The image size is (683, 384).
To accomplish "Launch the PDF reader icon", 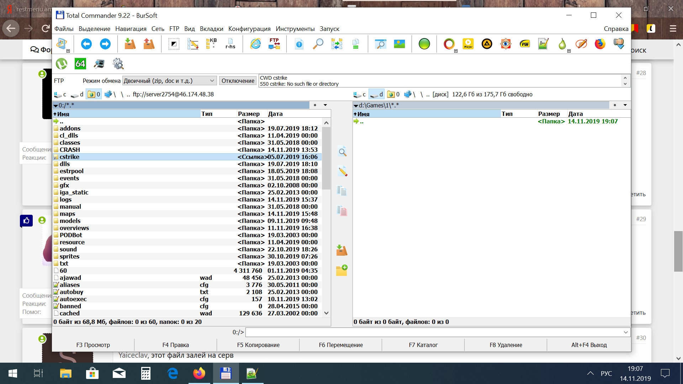I will pyautogui.click(x=525, y=44).
